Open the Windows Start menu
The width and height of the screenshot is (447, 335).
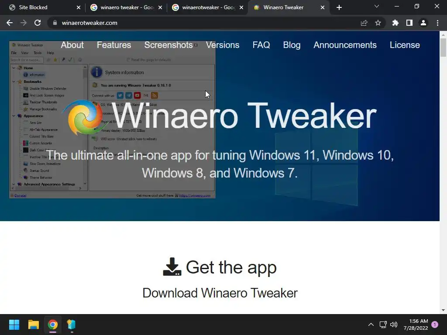tap(14, 325)
